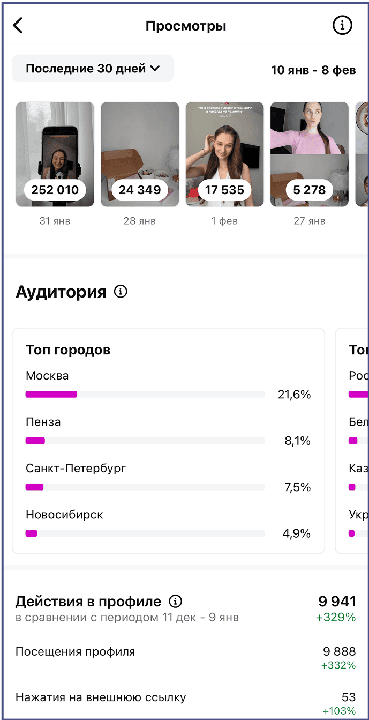The height and width of the screenshot is (720, 369).
Task: Tap the back arrow icon
Action: 18,25
